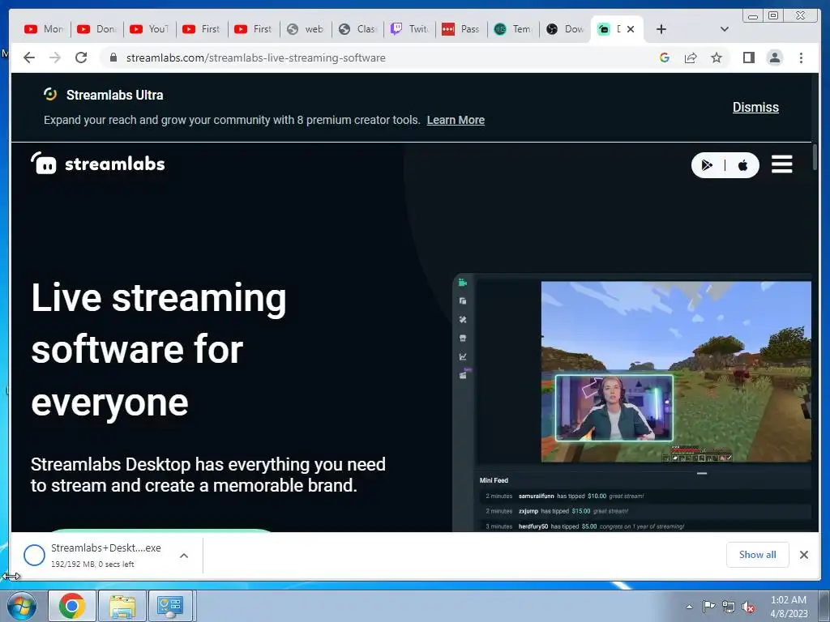Open Google icon in address bar

pos(665,58)
